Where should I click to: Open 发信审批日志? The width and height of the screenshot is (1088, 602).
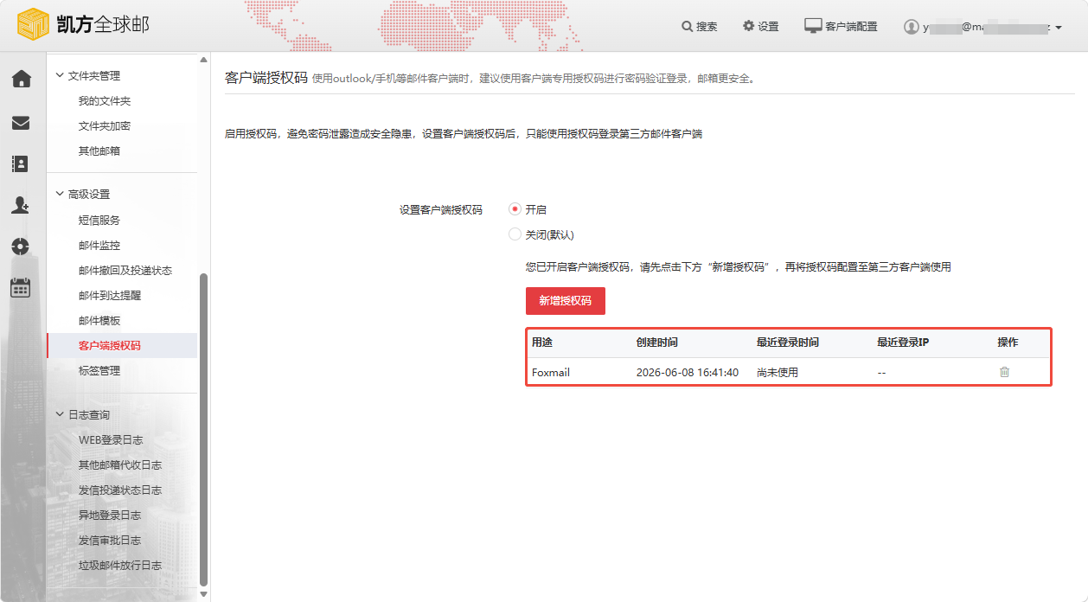(x=110, y=541)
